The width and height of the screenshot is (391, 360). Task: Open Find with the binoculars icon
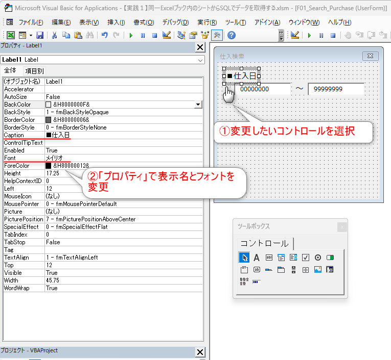click(90, 35)
